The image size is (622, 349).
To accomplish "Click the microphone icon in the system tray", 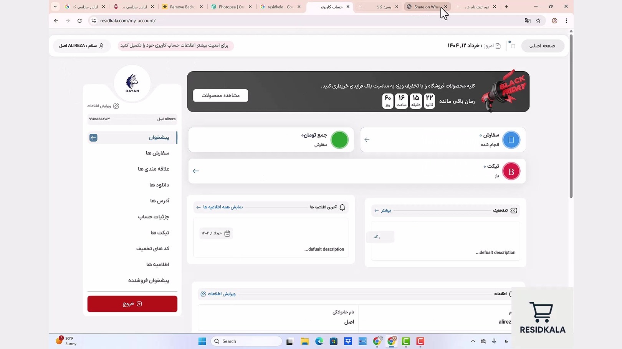I will coord(494,341).
